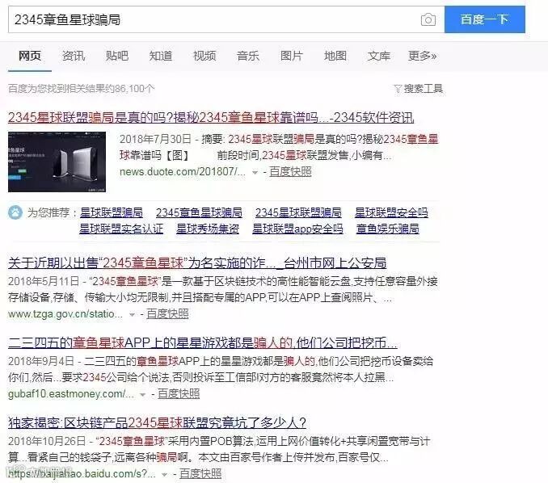Expand dropdown arrow next to tzga.gov.cn URL
548x483 pixels.
point(132,315)
